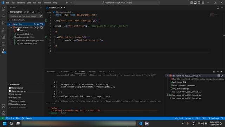Click the command center search box
Screen dimensions: 225x127
117,2
